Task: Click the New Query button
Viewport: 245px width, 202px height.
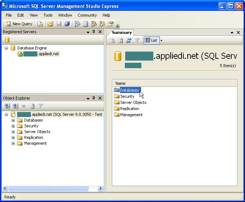Action: coord(19,24)
